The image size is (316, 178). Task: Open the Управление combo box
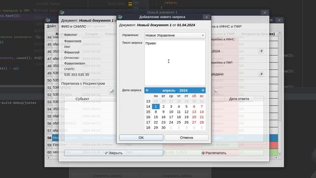click(x=175, y=35)
